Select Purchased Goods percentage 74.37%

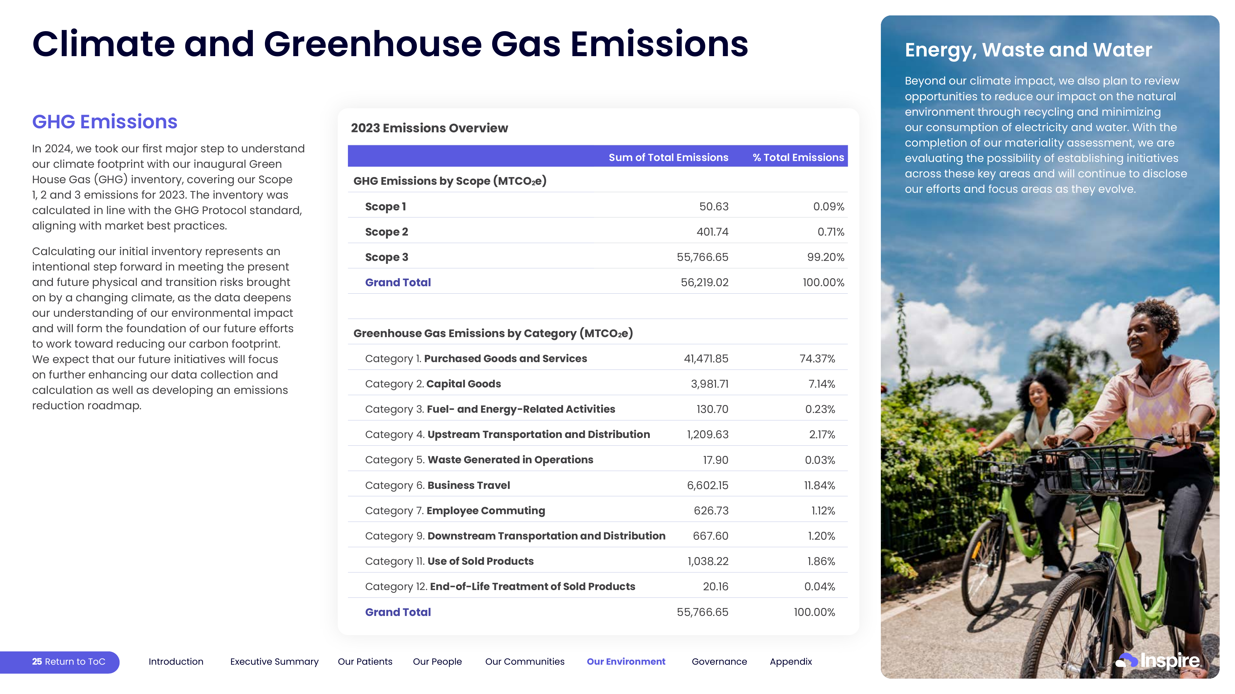pyautogui.click(x=817, y=359)
